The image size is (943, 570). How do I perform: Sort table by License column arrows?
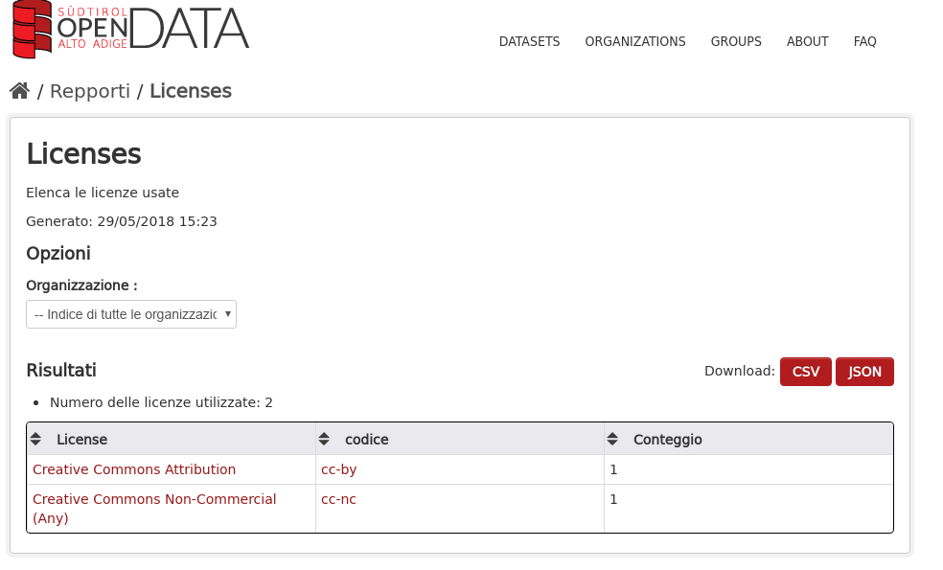point(35,439)
